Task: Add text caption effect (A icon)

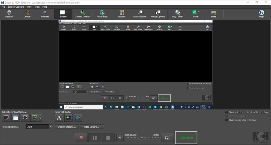Action: click(x=59, y=118)
